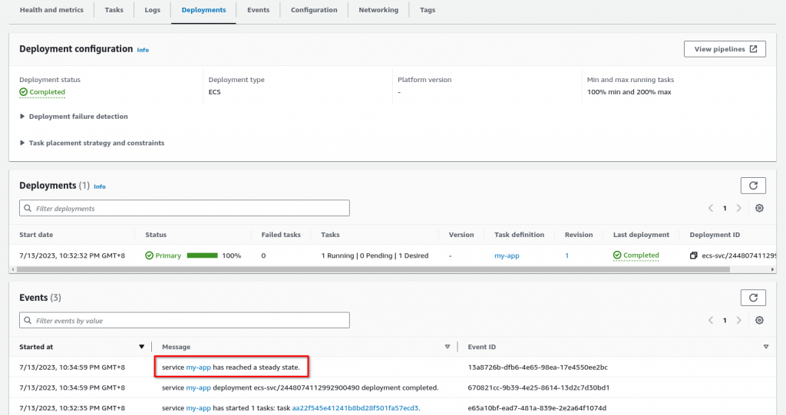Open the Networking tab
Image resolution: width=786 pixels, height=415 pixels.
(378, 10)
